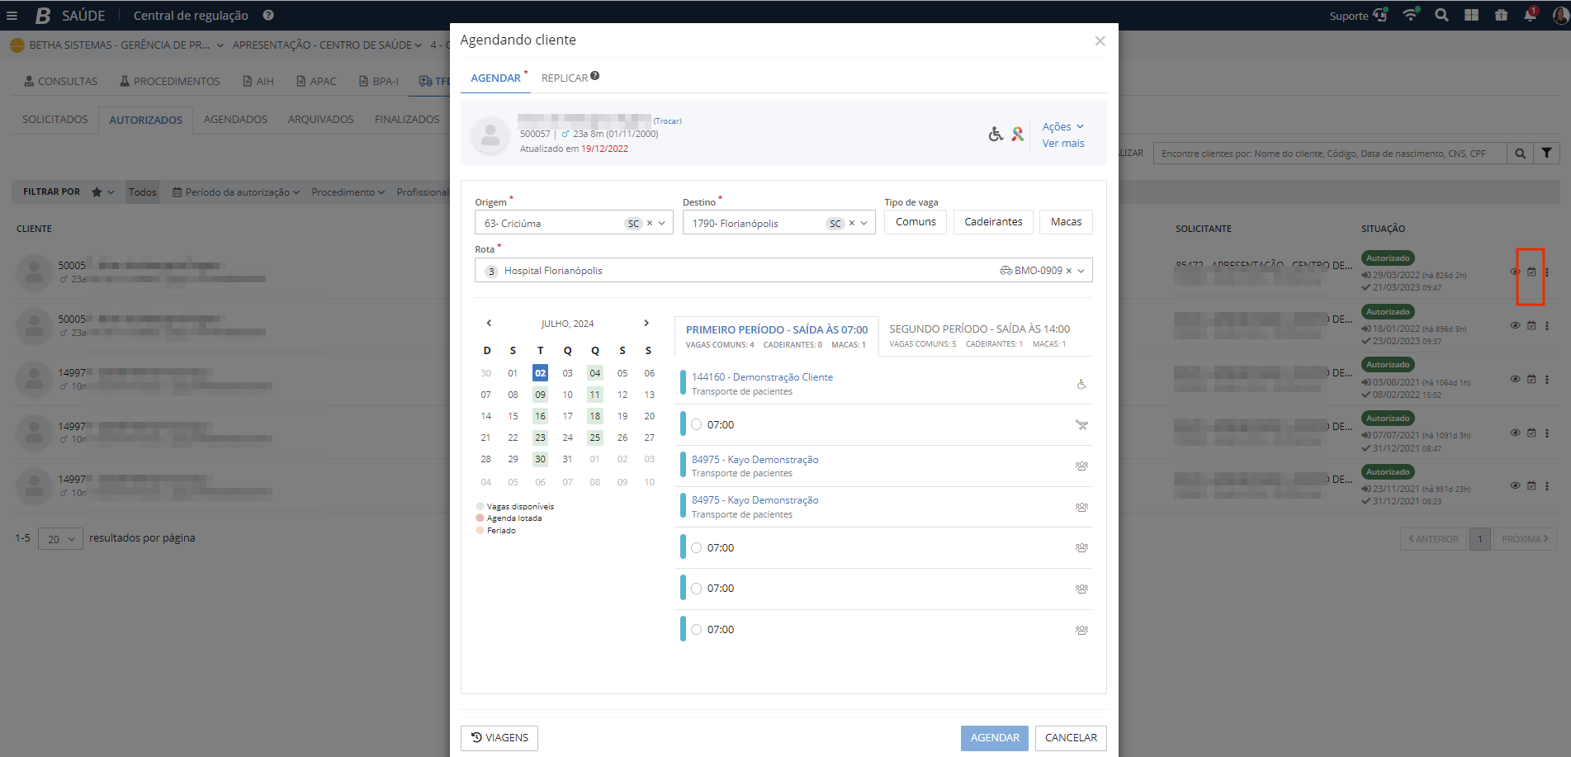Click the help icon next to REPLICAR
The image size is (1571, 757).
595,76
